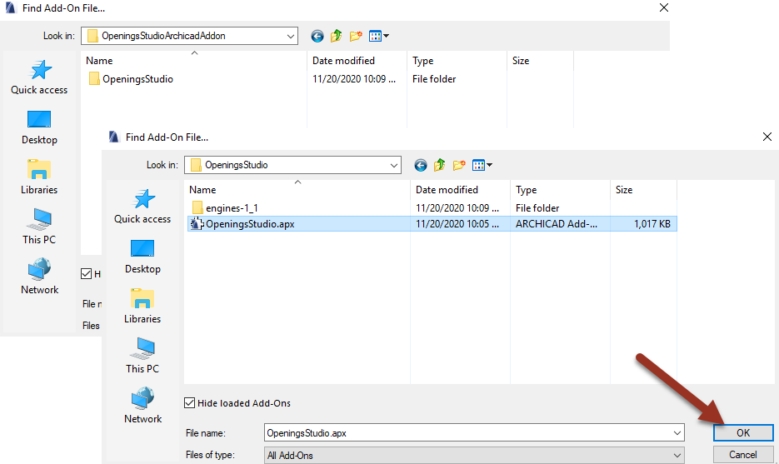Click the ARCHICAD Add-... type cell
The height and width of the screenshot is (464, 779).
pyautogui.click(x=557, y=224)
